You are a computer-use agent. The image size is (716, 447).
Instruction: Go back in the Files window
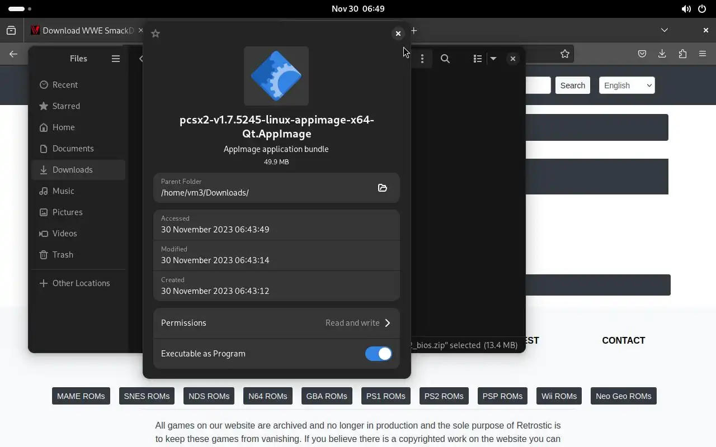coord(140,59)
